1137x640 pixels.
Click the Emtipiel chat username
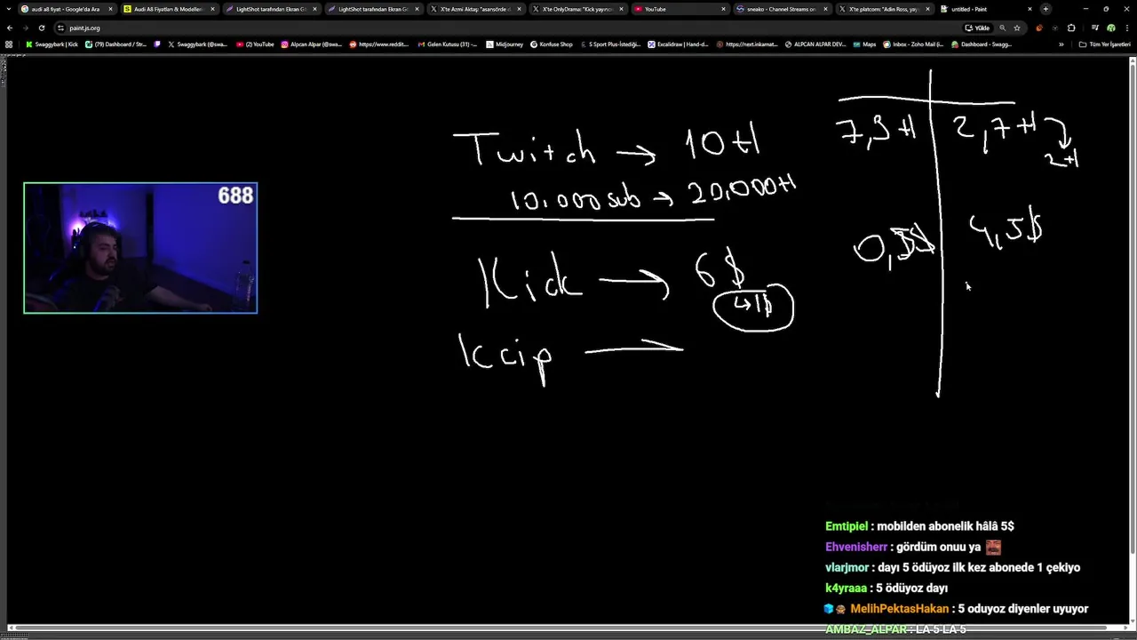click(x=846, y=526)
